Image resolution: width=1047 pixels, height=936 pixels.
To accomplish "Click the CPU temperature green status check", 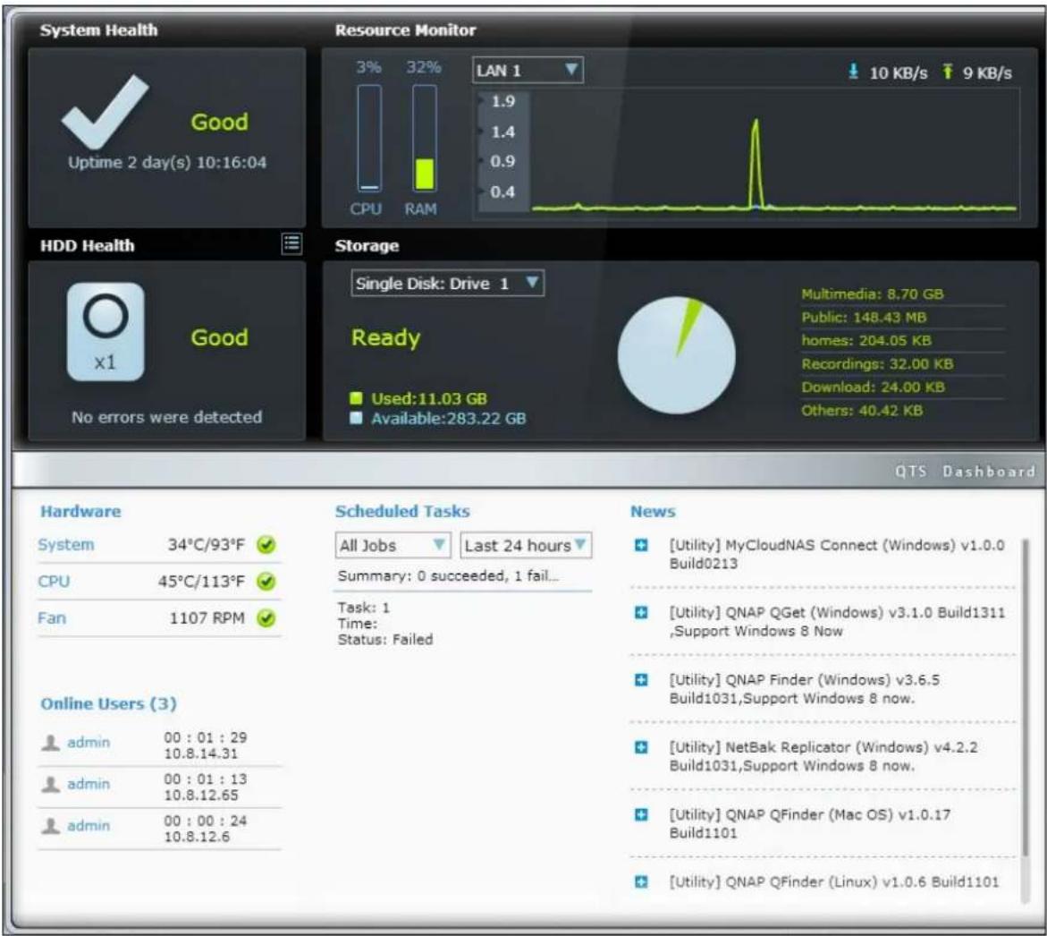I will pos(266,582).
